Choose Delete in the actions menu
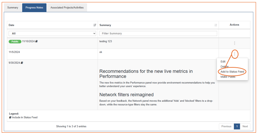 224,67
